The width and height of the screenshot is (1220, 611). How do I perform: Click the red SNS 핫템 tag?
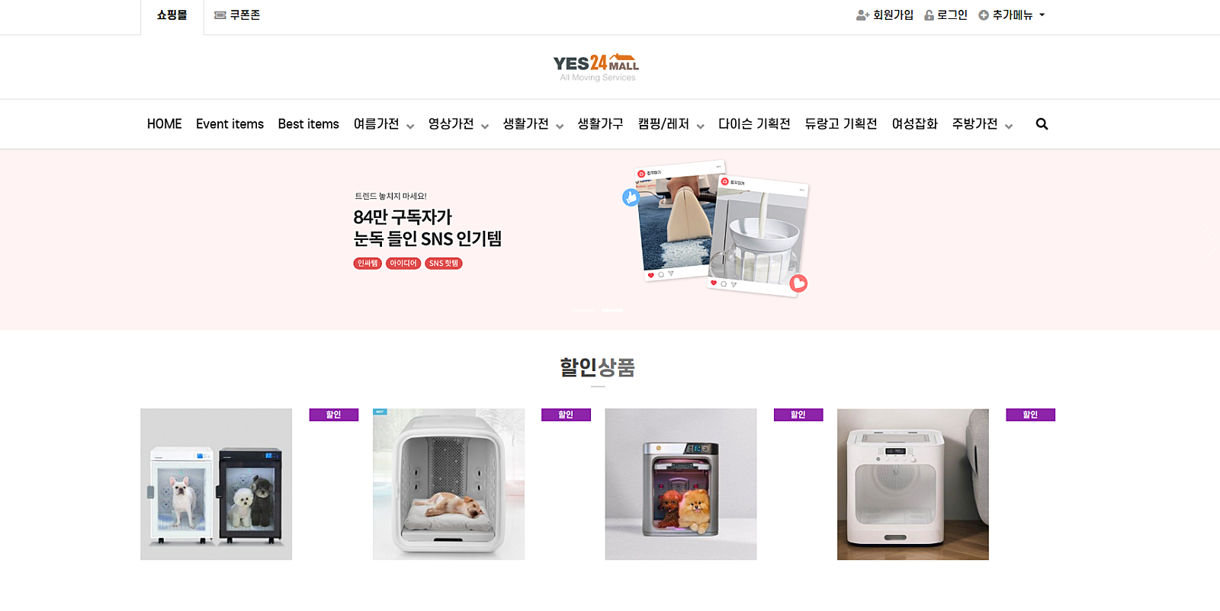point(444,264)
